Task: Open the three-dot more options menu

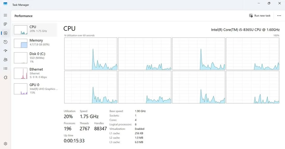Action: point(279,16)
